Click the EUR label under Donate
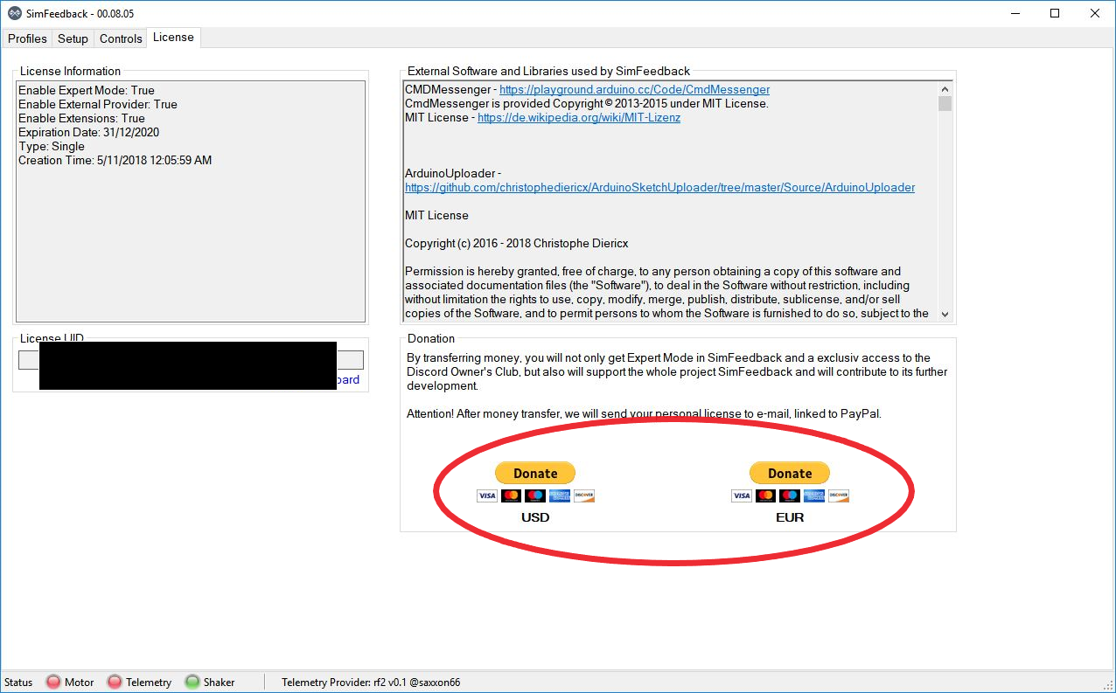The width and height of the screenshot is (1116, 693). (790, 517)
